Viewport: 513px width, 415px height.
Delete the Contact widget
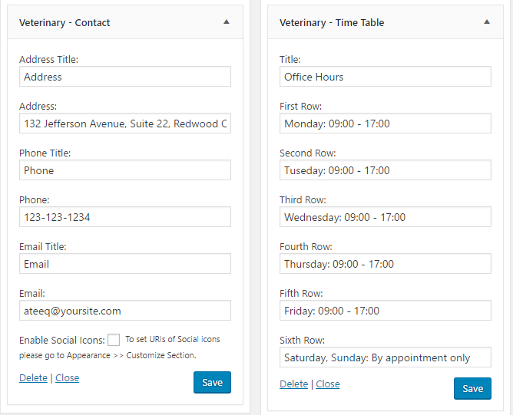click(x=33, y=377)
